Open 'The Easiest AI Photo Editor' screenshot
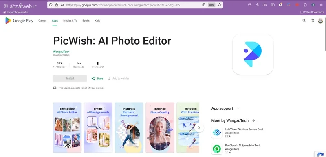 (67, 128)
